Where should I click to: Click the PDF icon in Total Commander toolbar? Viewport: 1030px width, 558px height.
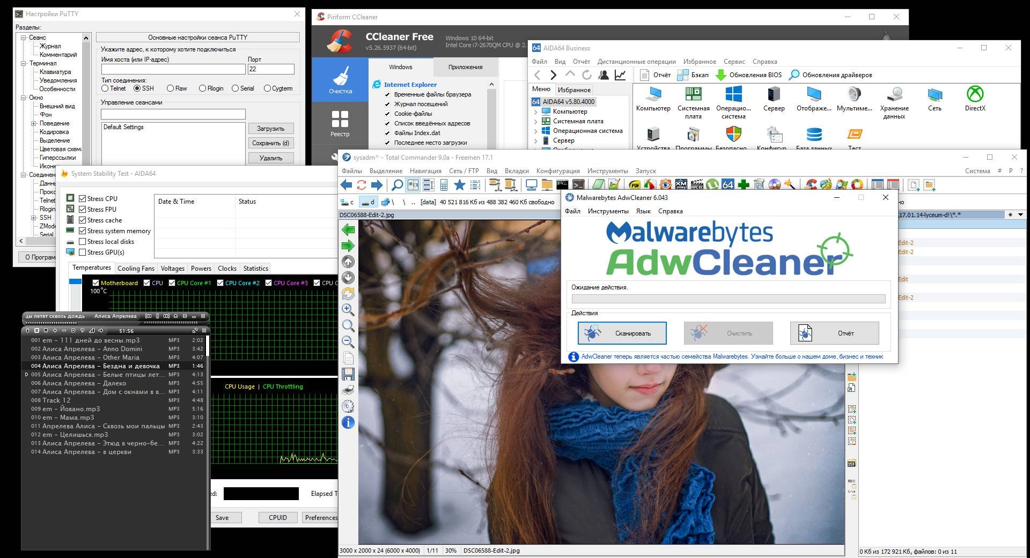click(x=635, y=185)
